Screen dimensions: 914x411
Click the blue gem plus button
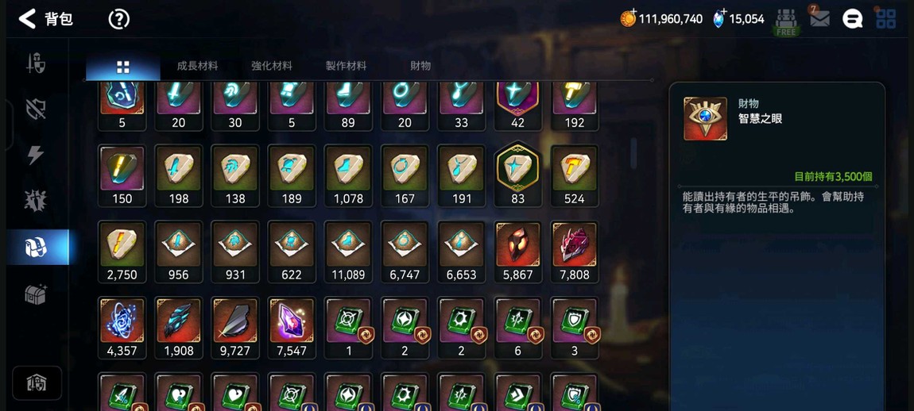720,18
